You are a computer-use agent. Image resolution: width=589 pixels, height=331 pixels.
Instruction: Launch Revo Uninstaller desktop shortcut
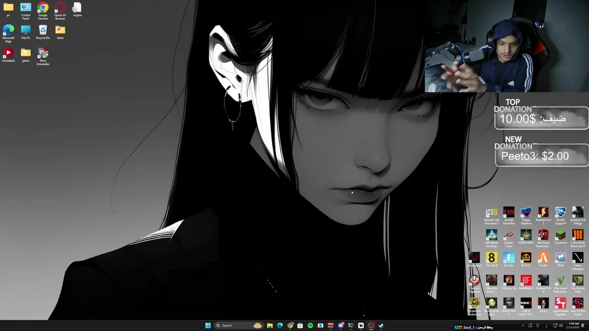point(43,57)
